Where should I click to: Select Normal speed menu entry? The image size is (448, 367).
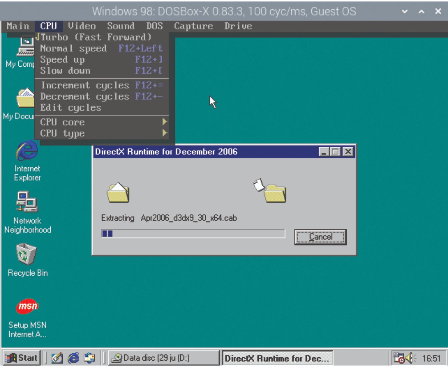(x=102, y=48)
